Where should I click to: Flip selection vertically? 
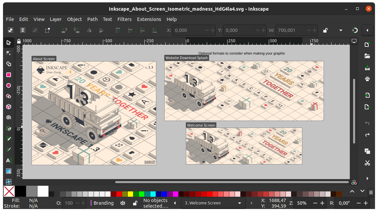tap(101, 30)
